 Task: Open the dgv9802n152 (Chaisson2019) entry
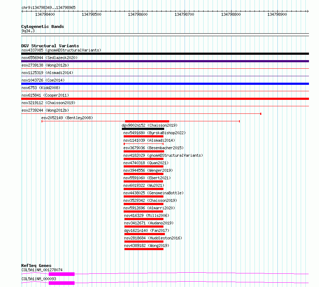(149, 125)
